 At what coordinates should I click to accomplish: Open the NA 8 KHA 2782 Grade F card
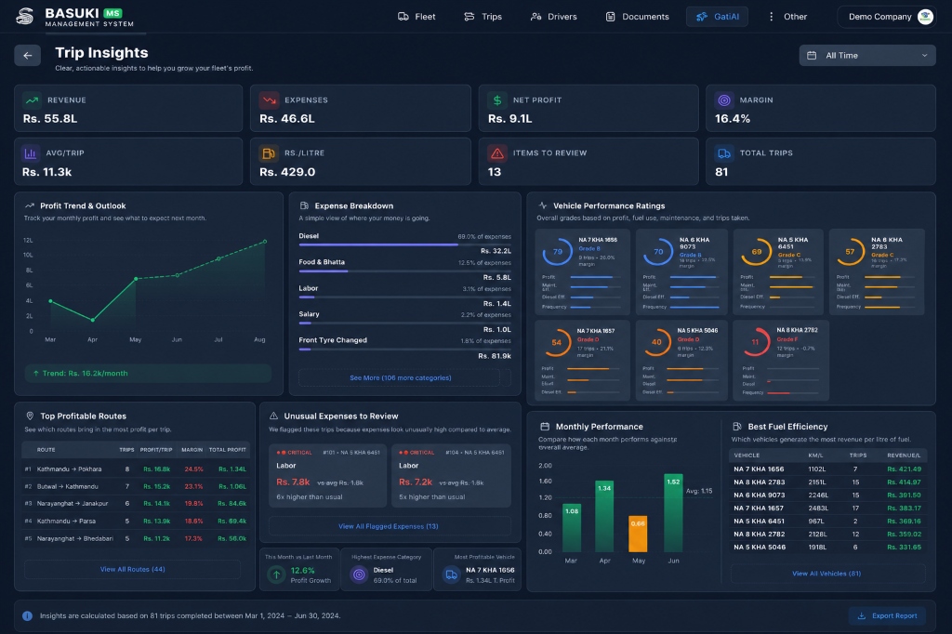[781, 360]
